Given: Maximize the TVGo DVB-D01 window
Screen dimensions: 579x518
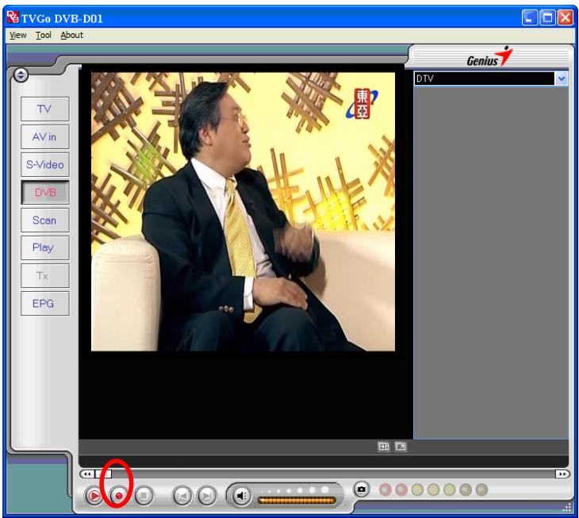Looking at the screenshot, I should tap(547, 17).
